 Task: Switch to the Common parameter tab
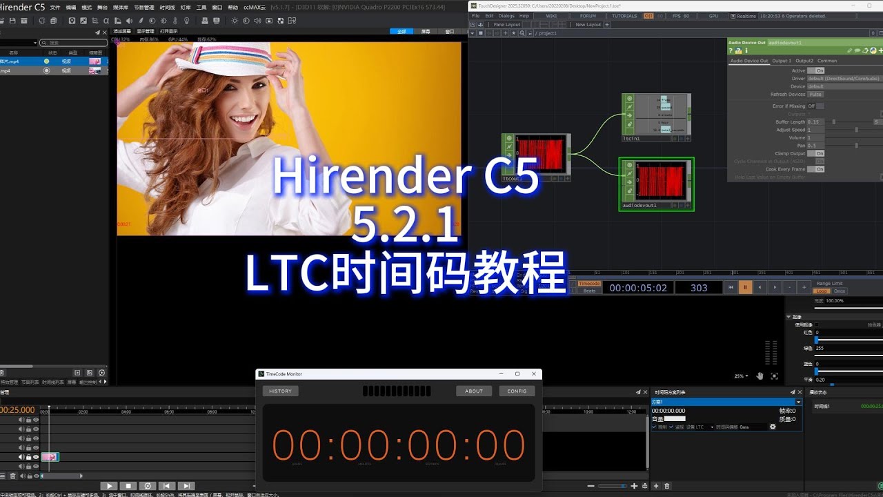click(827, 61)
